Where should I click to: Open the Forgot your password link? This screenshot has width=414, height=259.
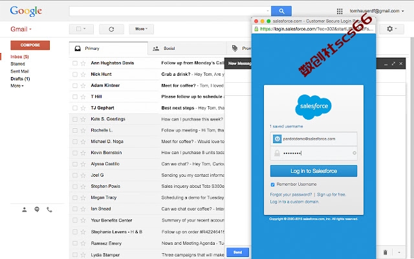pos(291,195)
